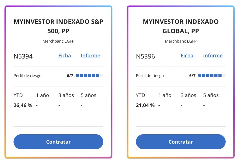Select the MYINVESTOR INDEXADO GLOBAL title
Screen dimensions: 242x164
[x=181, y=26]
